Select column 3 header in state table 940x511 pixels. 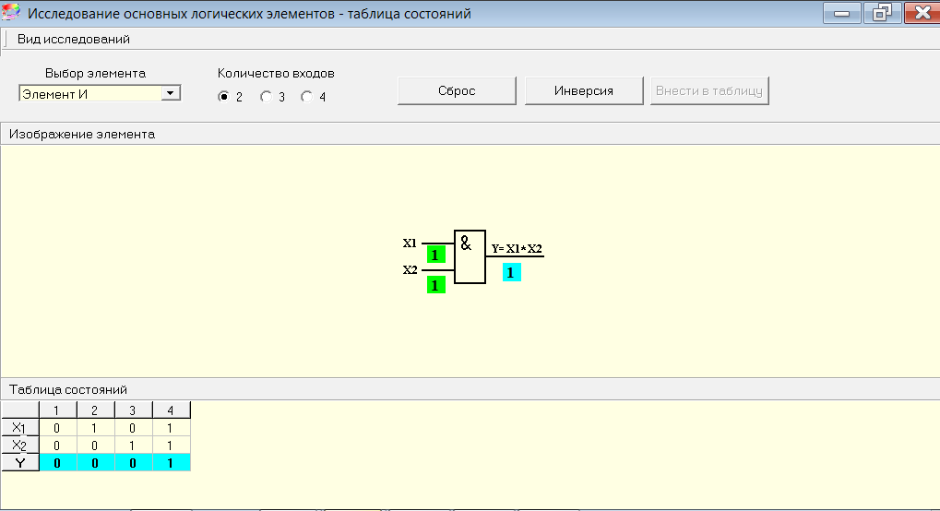tap(133, 410)
